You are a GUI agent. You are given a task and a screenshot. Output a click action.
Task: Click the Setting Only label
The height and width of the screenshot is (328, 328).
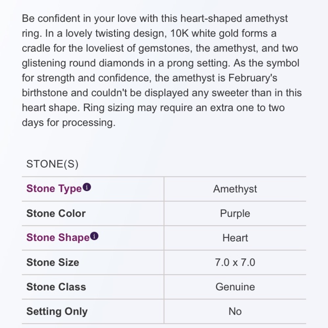[57, 312]
